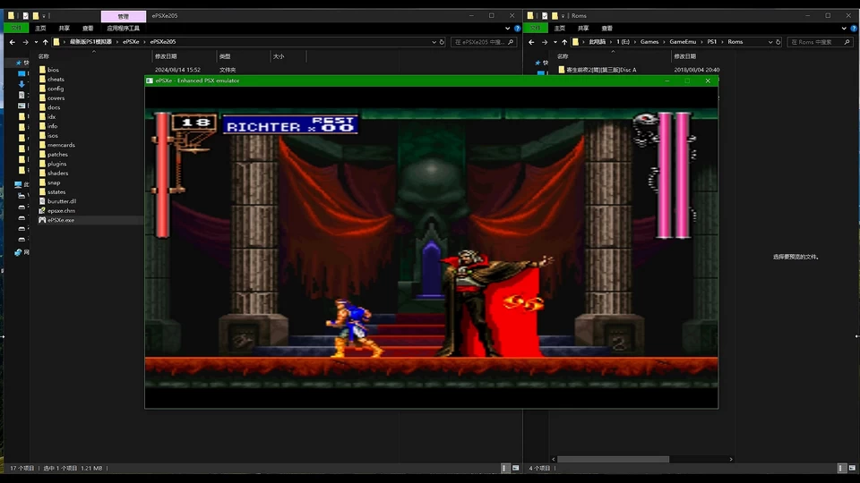Go up one level in Roms window
The image size is (860, 483).
click(564, 42)
